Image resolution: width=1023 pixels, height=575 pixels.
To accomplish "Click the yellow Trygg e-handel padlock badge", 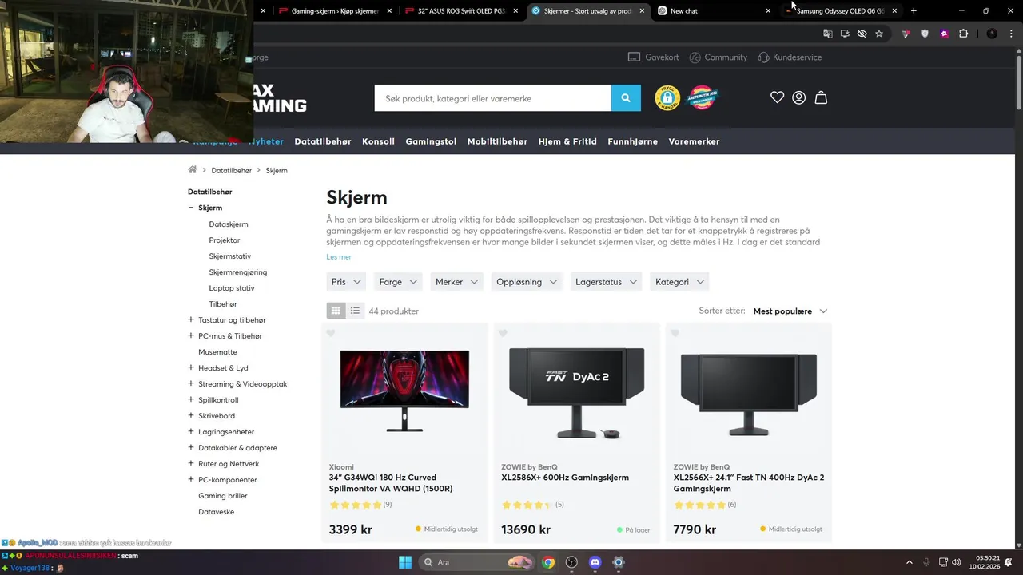I will (x=667, y=97).
